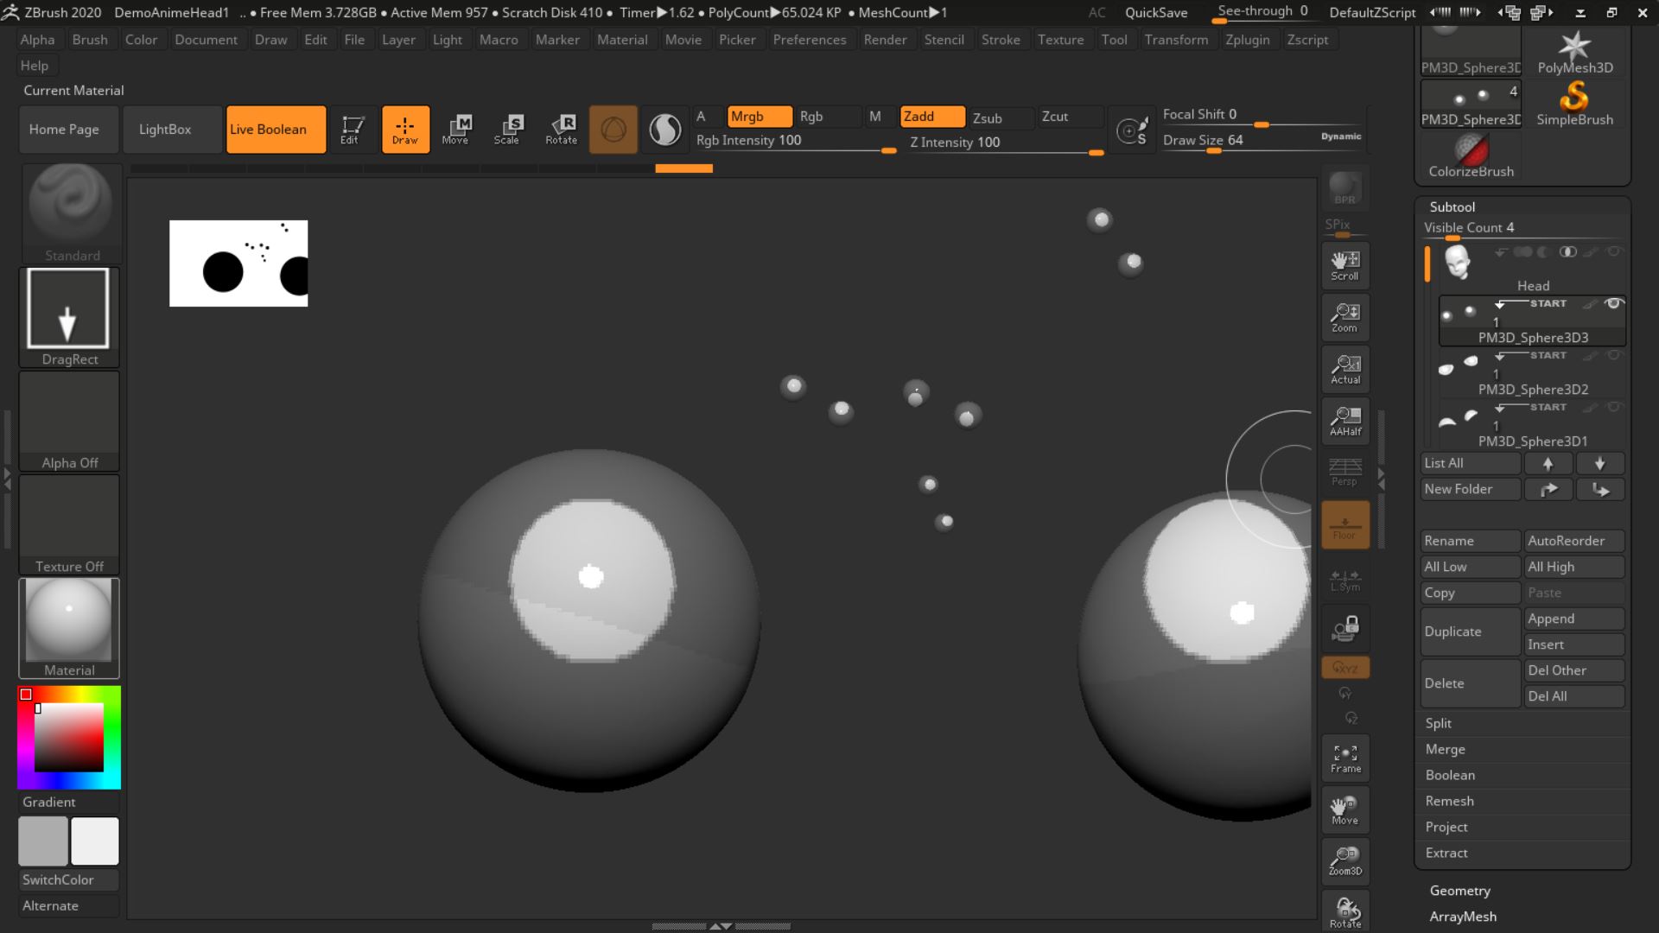Select the Scale transform tool

pyautogui.click(x=506, y=129)
